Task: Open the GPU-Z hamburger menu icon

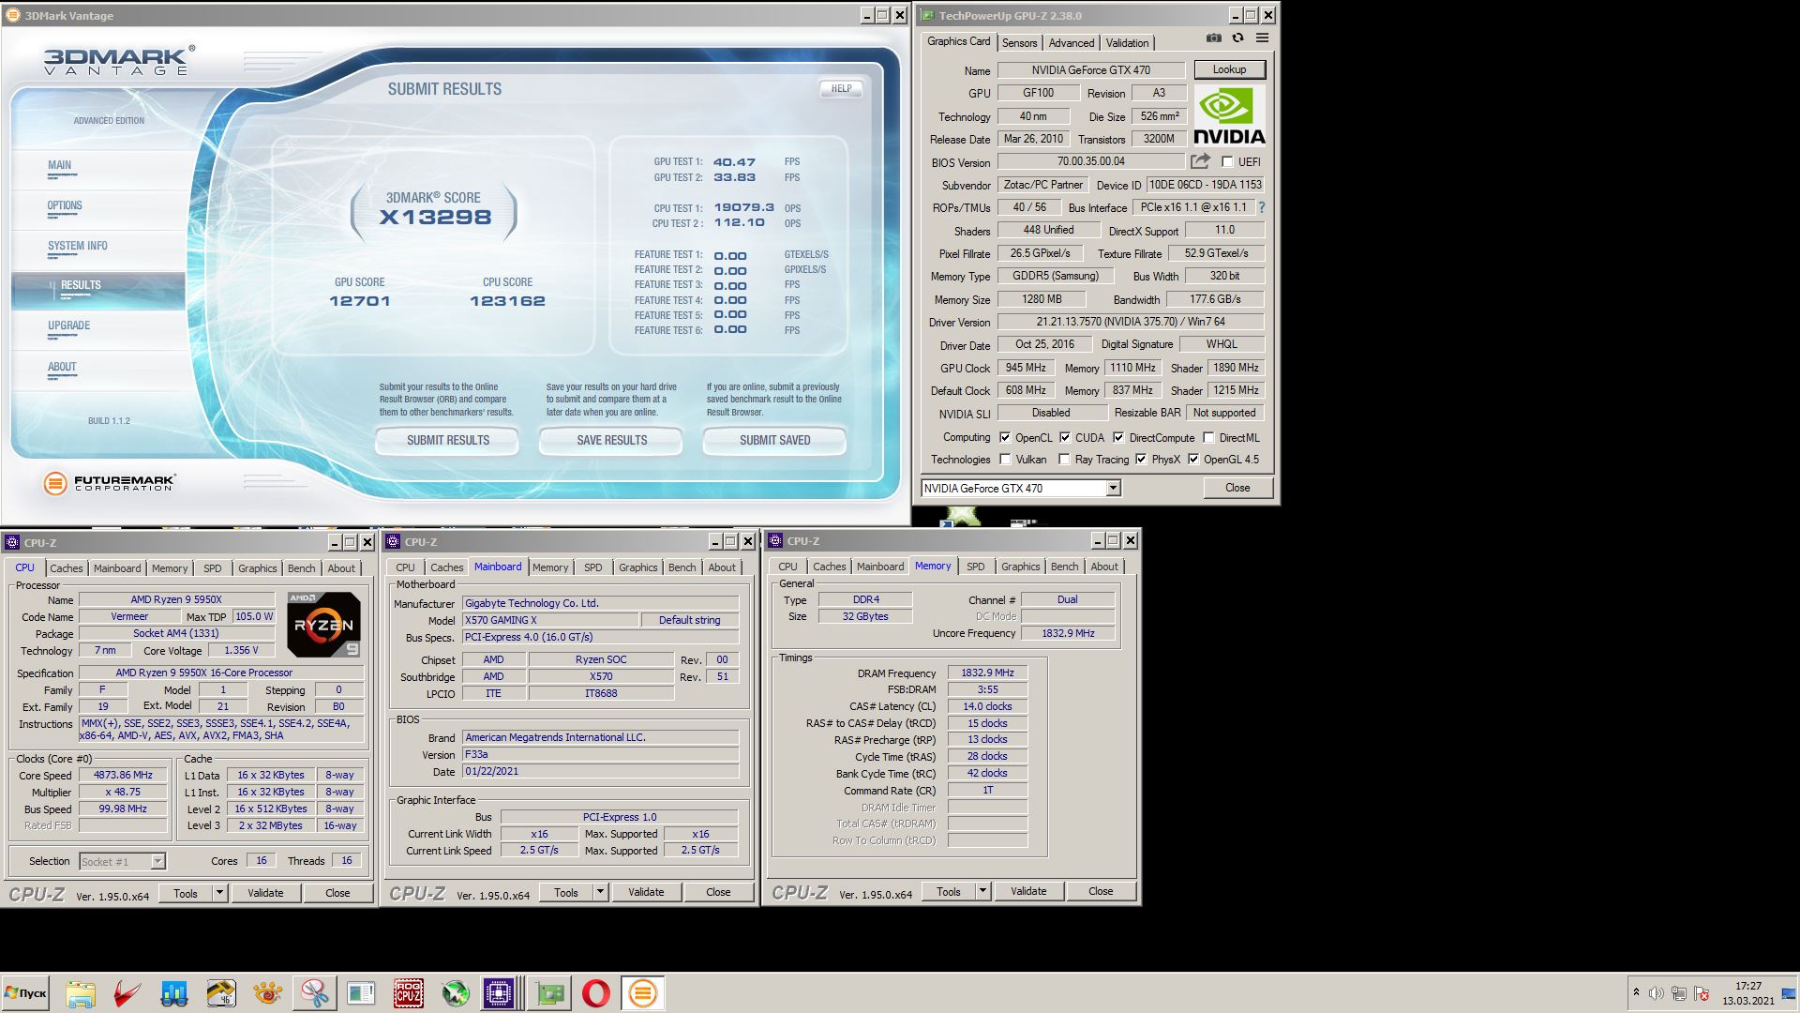Action: pos(1262,38)
